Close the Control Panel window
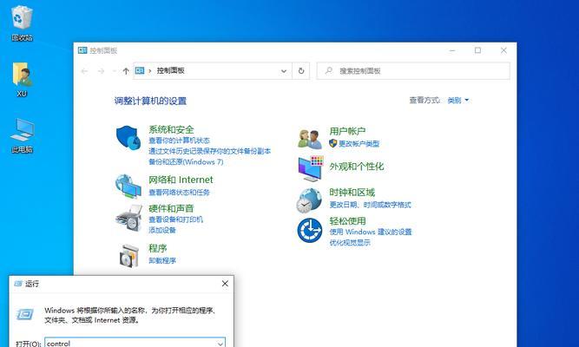579x347 pixels. pos(503,50)
